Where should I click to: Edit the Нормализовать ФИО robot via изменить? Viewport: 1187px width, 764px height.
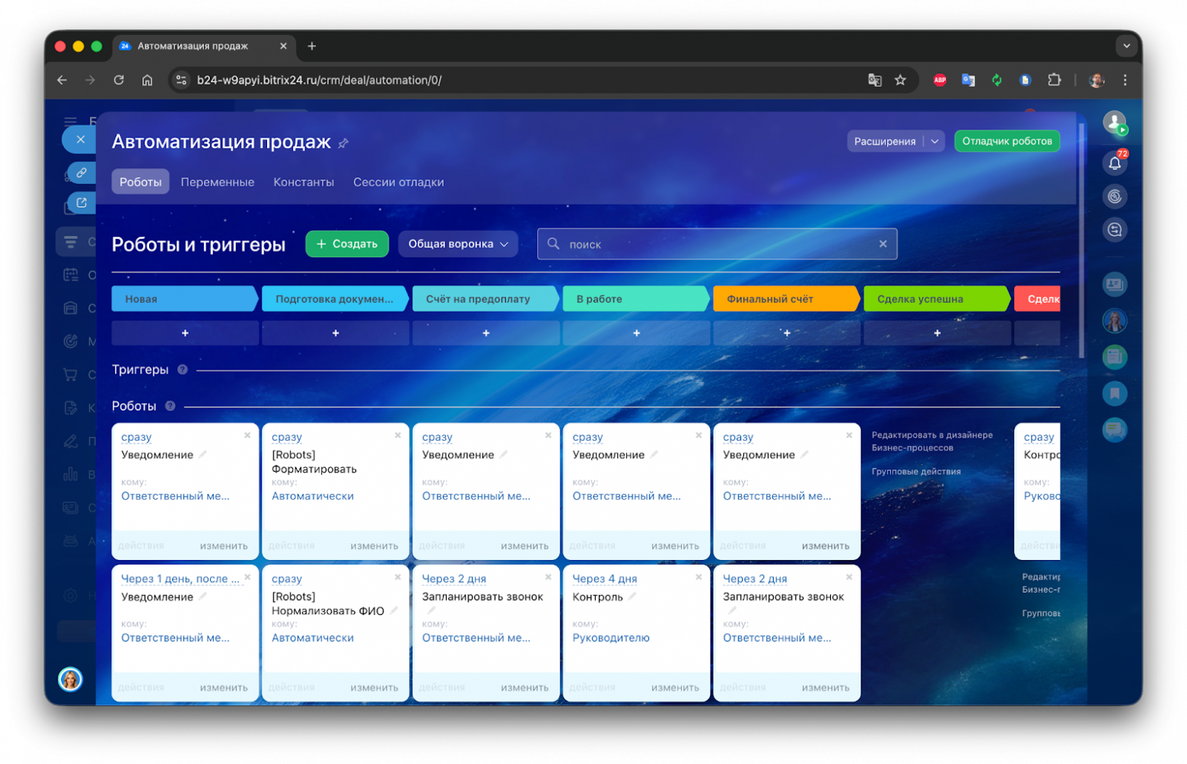coord(374,688)
